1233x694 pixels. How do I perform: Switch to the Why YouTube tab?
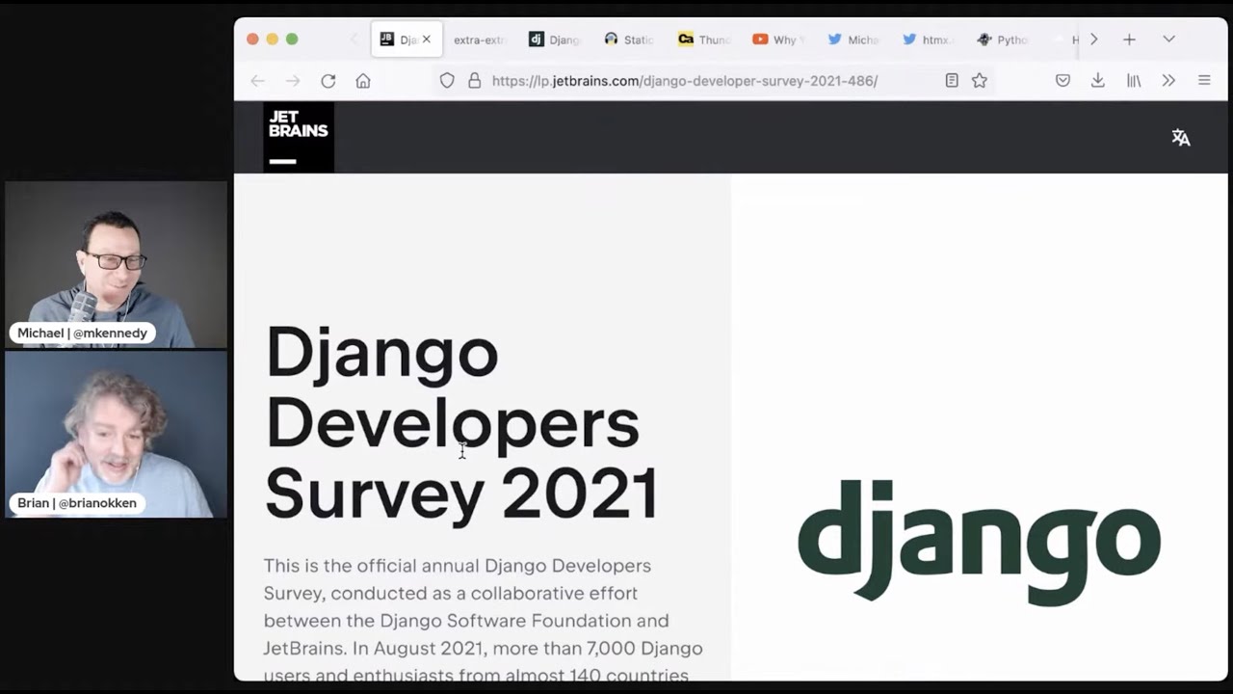click(778, 40)
